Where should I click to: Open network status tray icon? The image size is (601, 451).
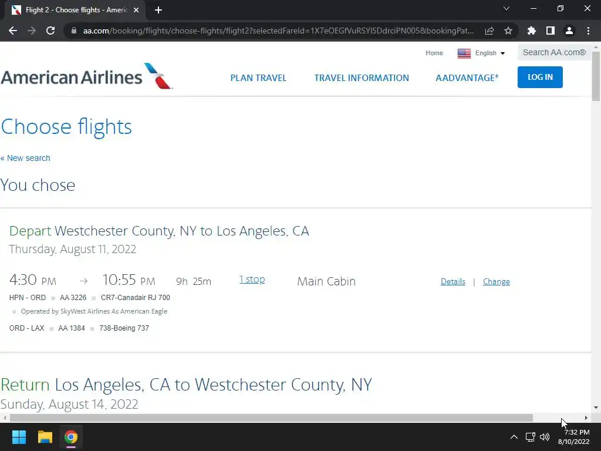pyautogui.click(x=530, y=437)
